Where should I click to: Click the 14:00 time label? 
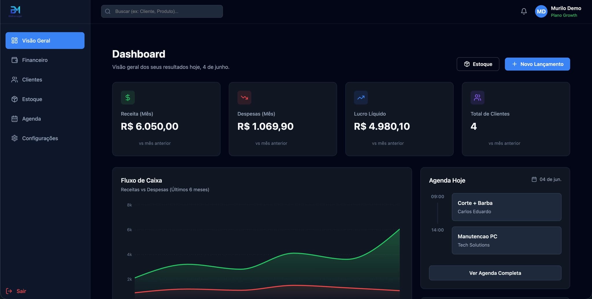(437, 230)
